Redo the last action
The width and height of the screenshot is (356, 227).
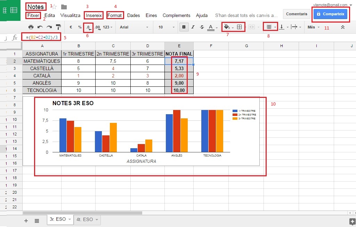(49, 27)
